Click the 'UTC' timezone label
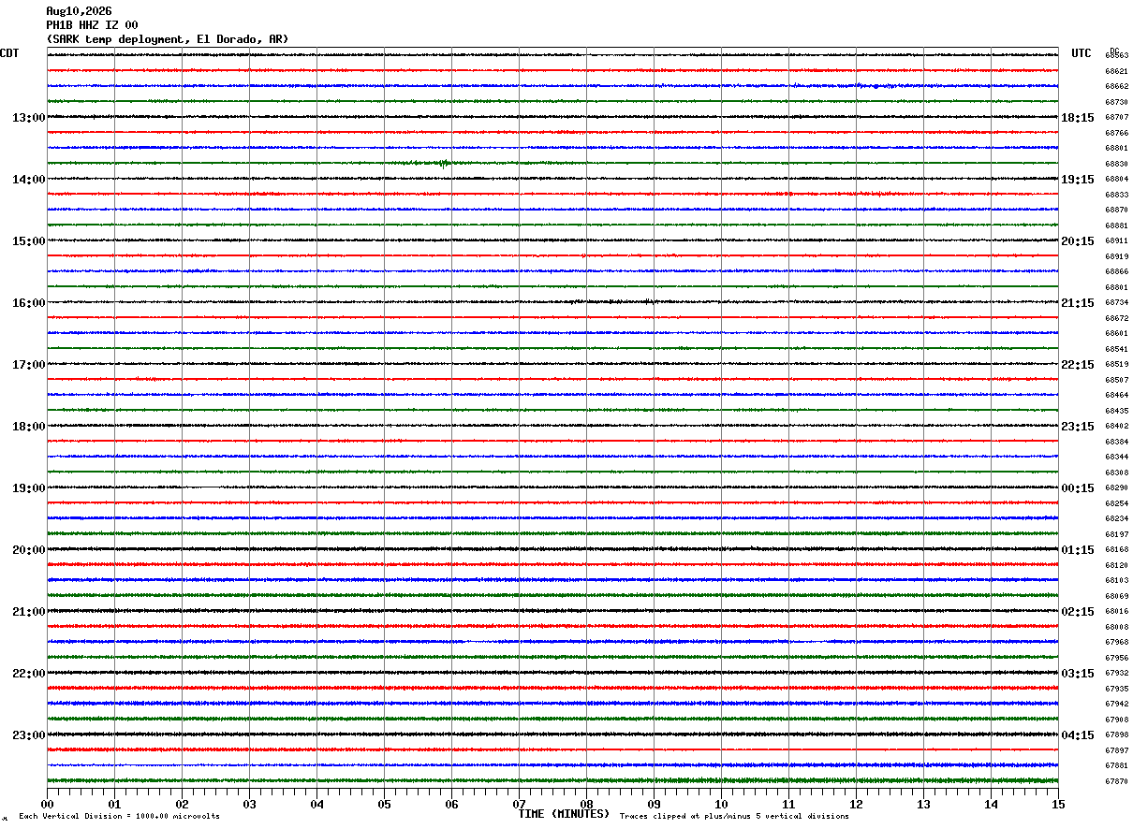Viewport: 1133px width, 829px height. (1081, 53)
